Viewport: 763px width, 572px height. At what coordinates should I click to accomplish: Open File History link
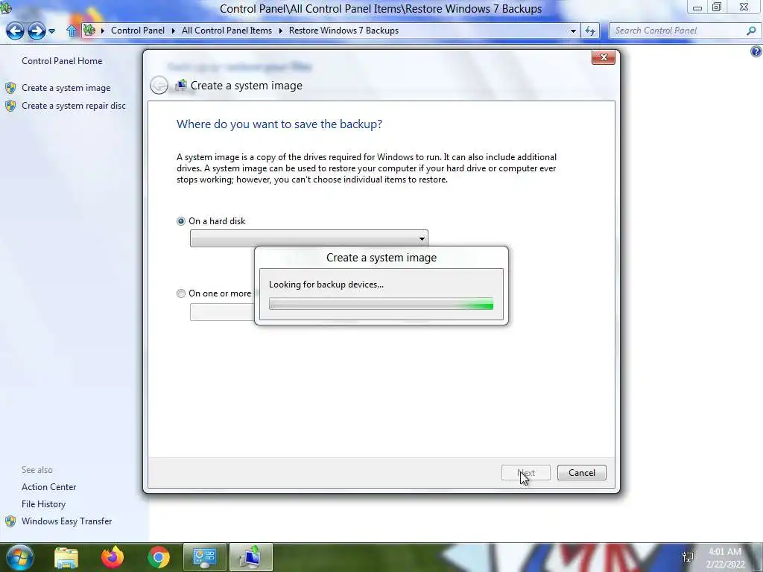pos(43,504)
